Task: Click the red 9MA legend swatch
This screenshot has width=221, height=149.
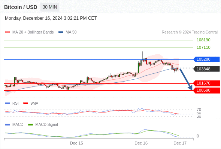Action: (x=25, y=104)
